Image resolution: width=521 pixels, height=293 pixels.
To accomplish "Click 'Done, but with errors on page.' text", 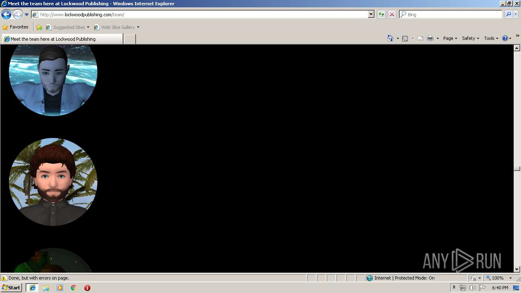I will (39, 278).
